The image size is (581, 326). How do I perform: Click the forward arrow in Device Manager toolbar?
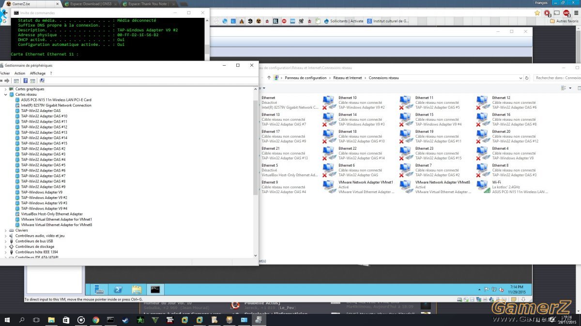click(x=7, y=81)
